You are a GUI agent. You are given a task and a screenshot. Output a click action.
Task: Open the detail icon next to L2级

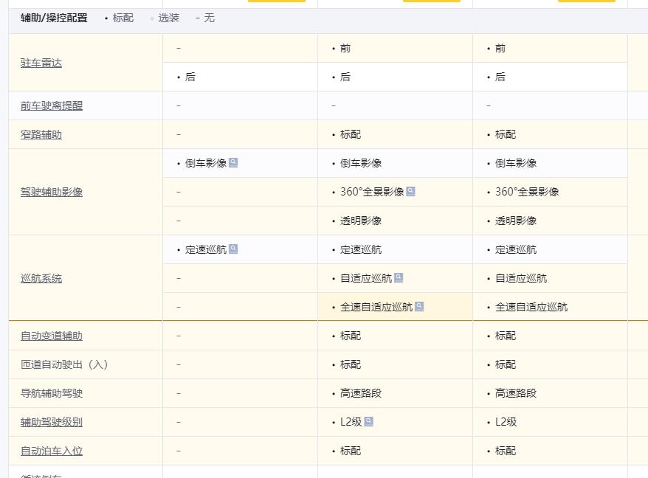[368, 422]
